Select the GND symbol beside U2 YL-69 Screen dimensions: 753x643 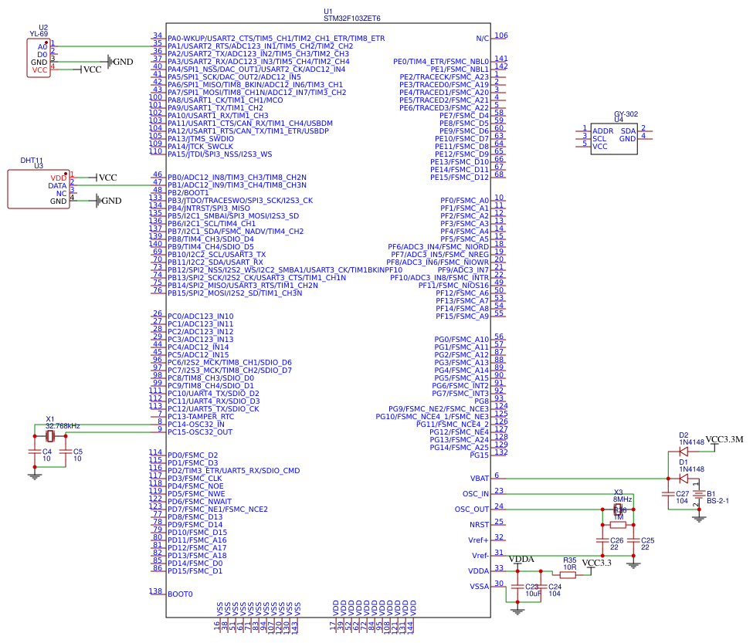(x=110, y=62)
